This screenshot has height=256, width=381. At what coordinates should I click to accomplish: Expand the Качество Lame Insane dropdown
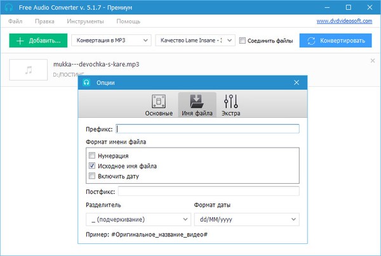196,41
